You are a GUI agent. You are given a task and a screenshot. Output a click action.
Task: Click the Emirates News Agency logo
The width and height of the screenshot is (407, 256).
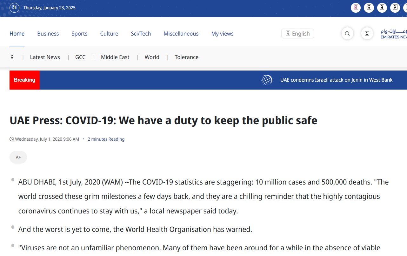[394, 34]
